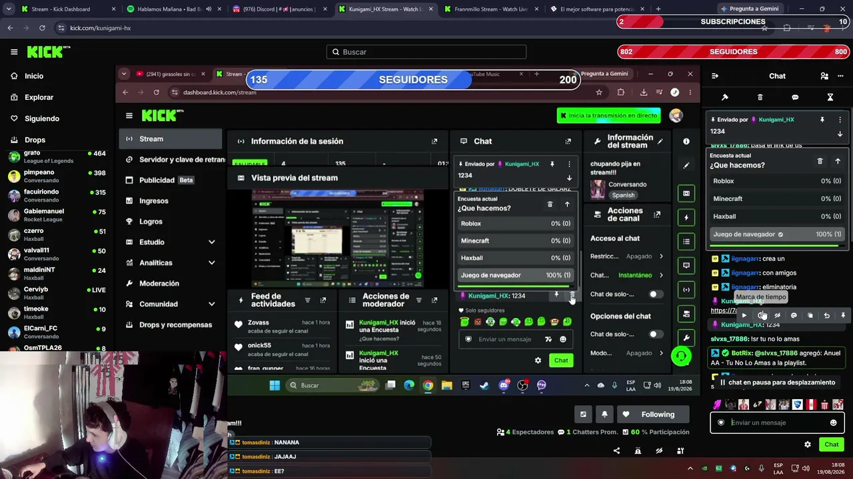Click the wrench icon in streamed dashboard icon column

pos(686,338)
